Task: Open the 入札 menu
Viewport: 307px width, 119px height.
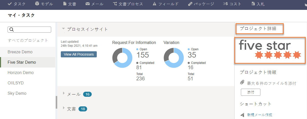Action: click(x=258, y=4)
